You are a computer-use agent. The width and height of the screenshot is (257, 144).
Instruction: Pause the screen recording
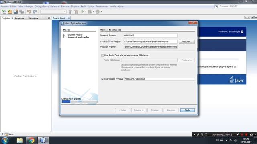(242, 134)
